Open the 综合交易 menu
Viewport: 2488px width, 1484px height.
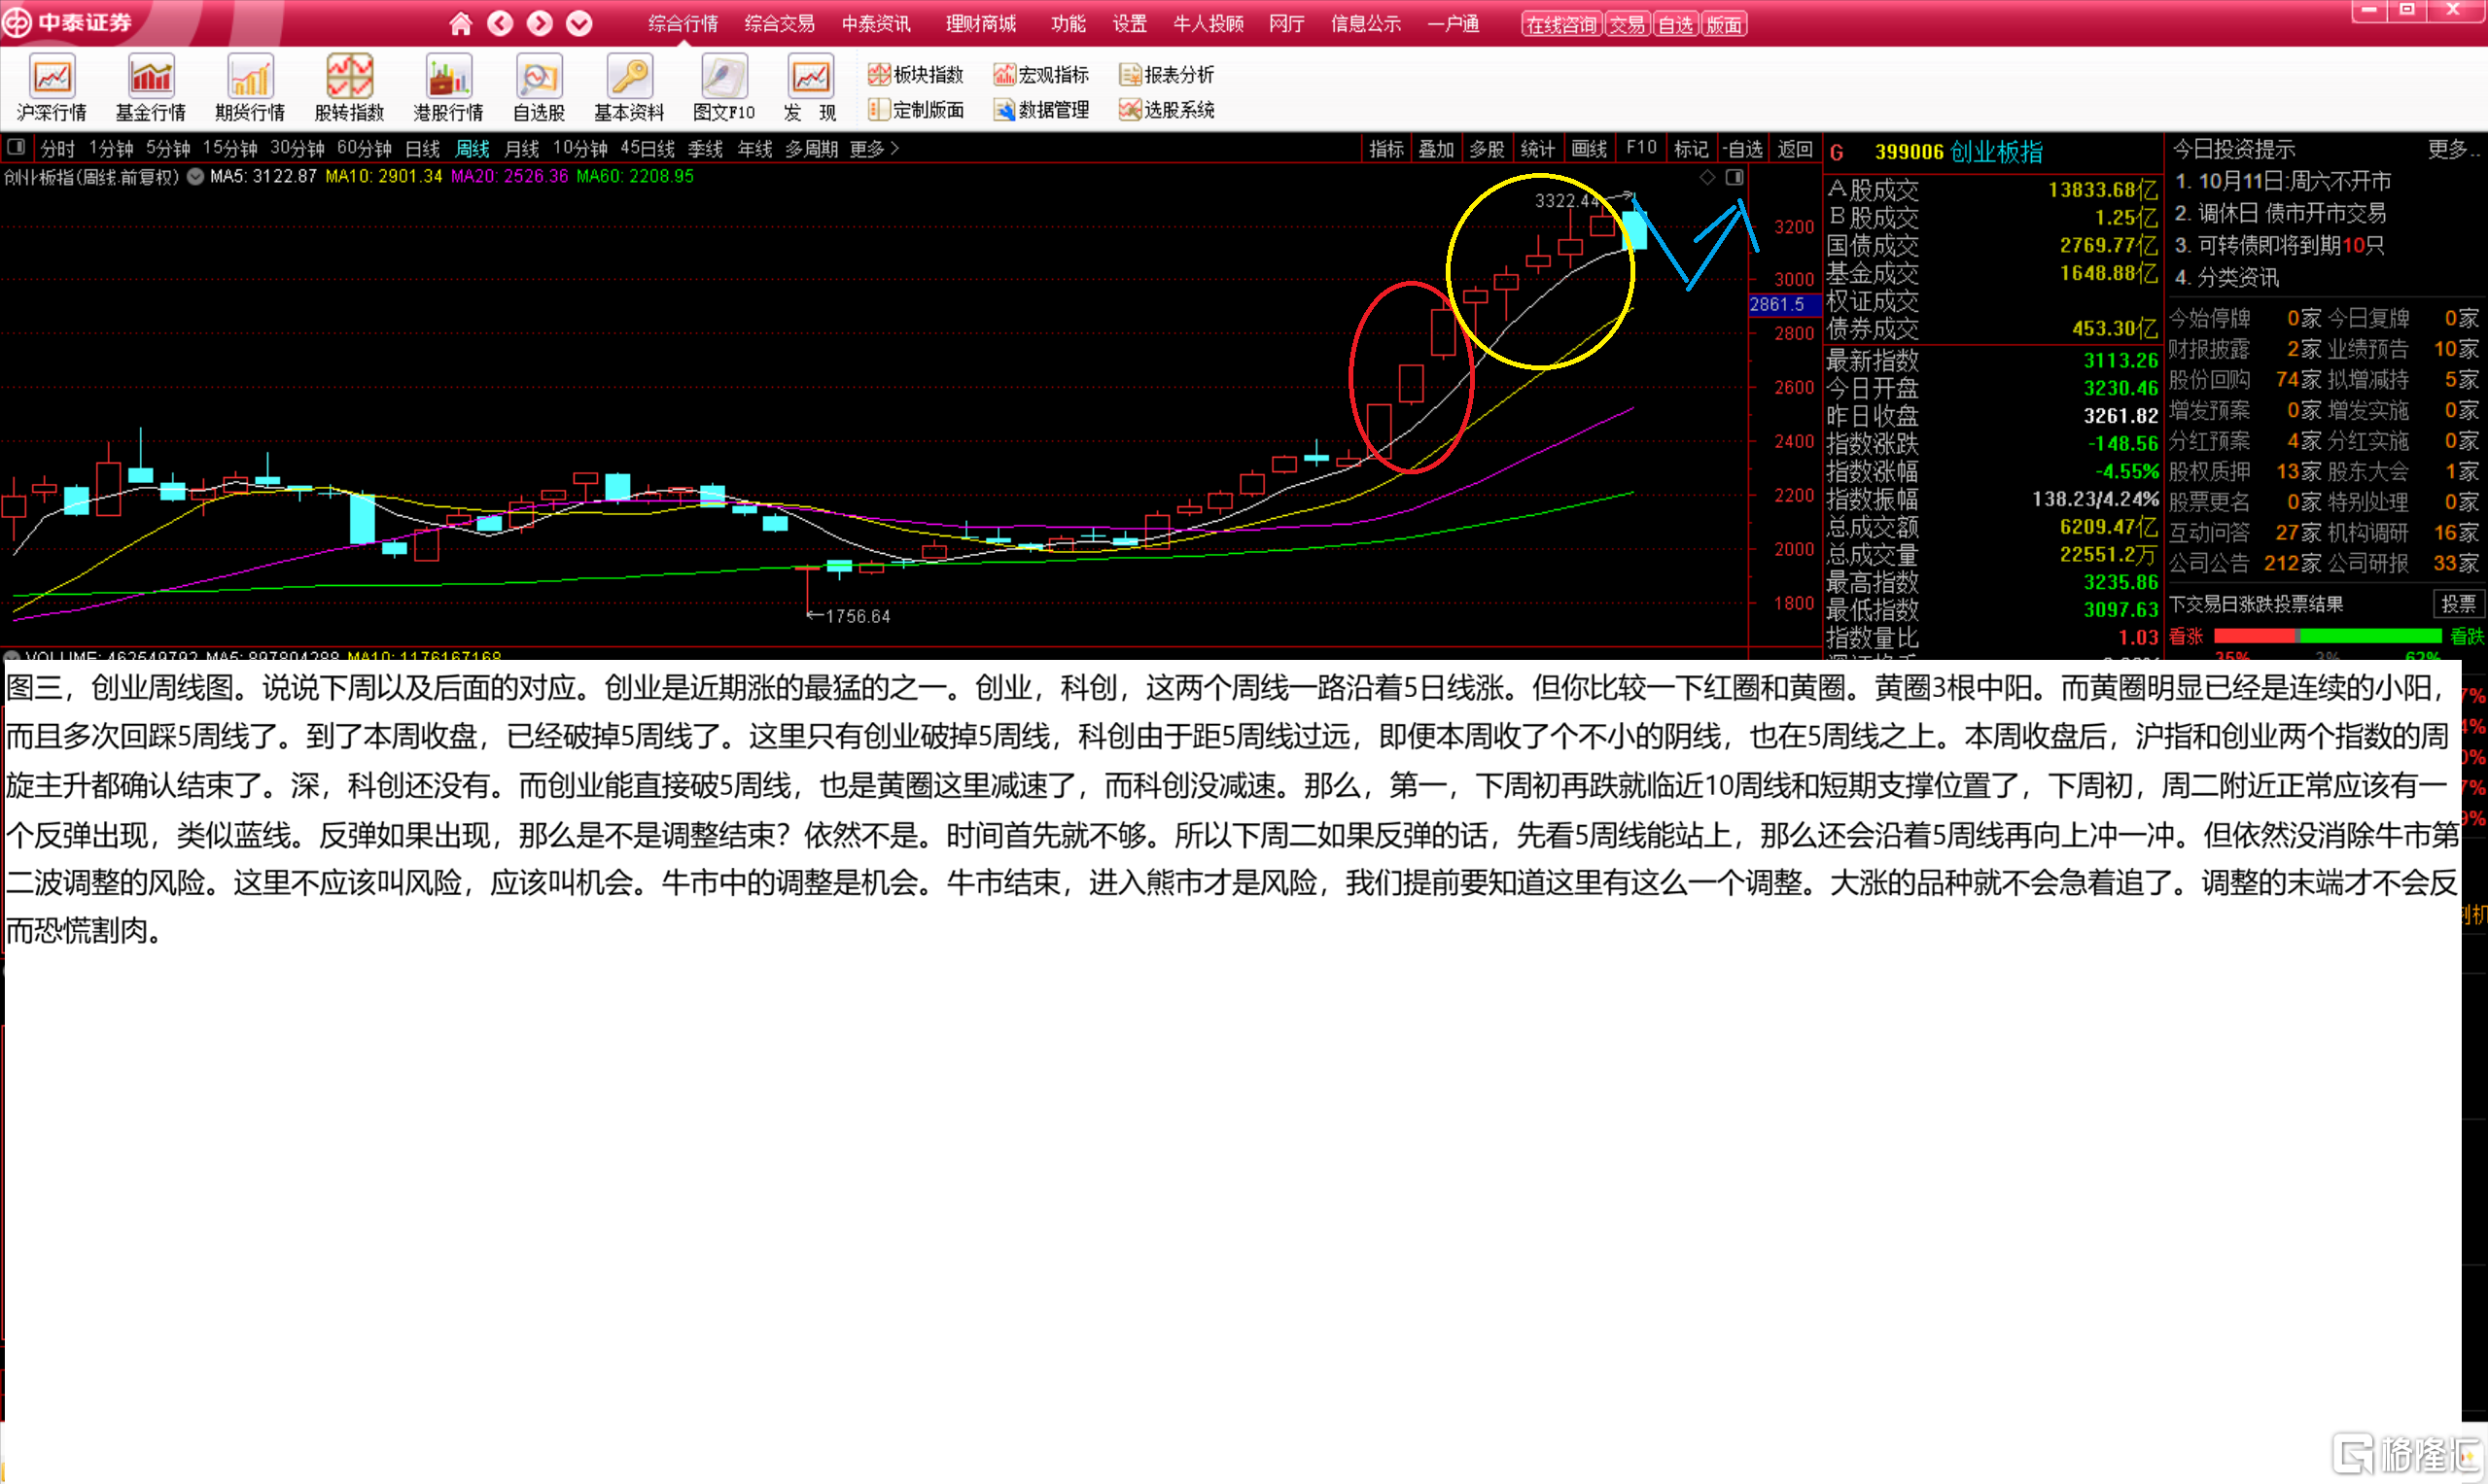tap(780, 23)
